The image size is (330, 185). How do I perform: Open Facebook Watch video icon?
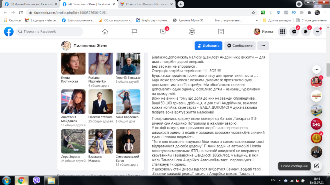point(163,32)
